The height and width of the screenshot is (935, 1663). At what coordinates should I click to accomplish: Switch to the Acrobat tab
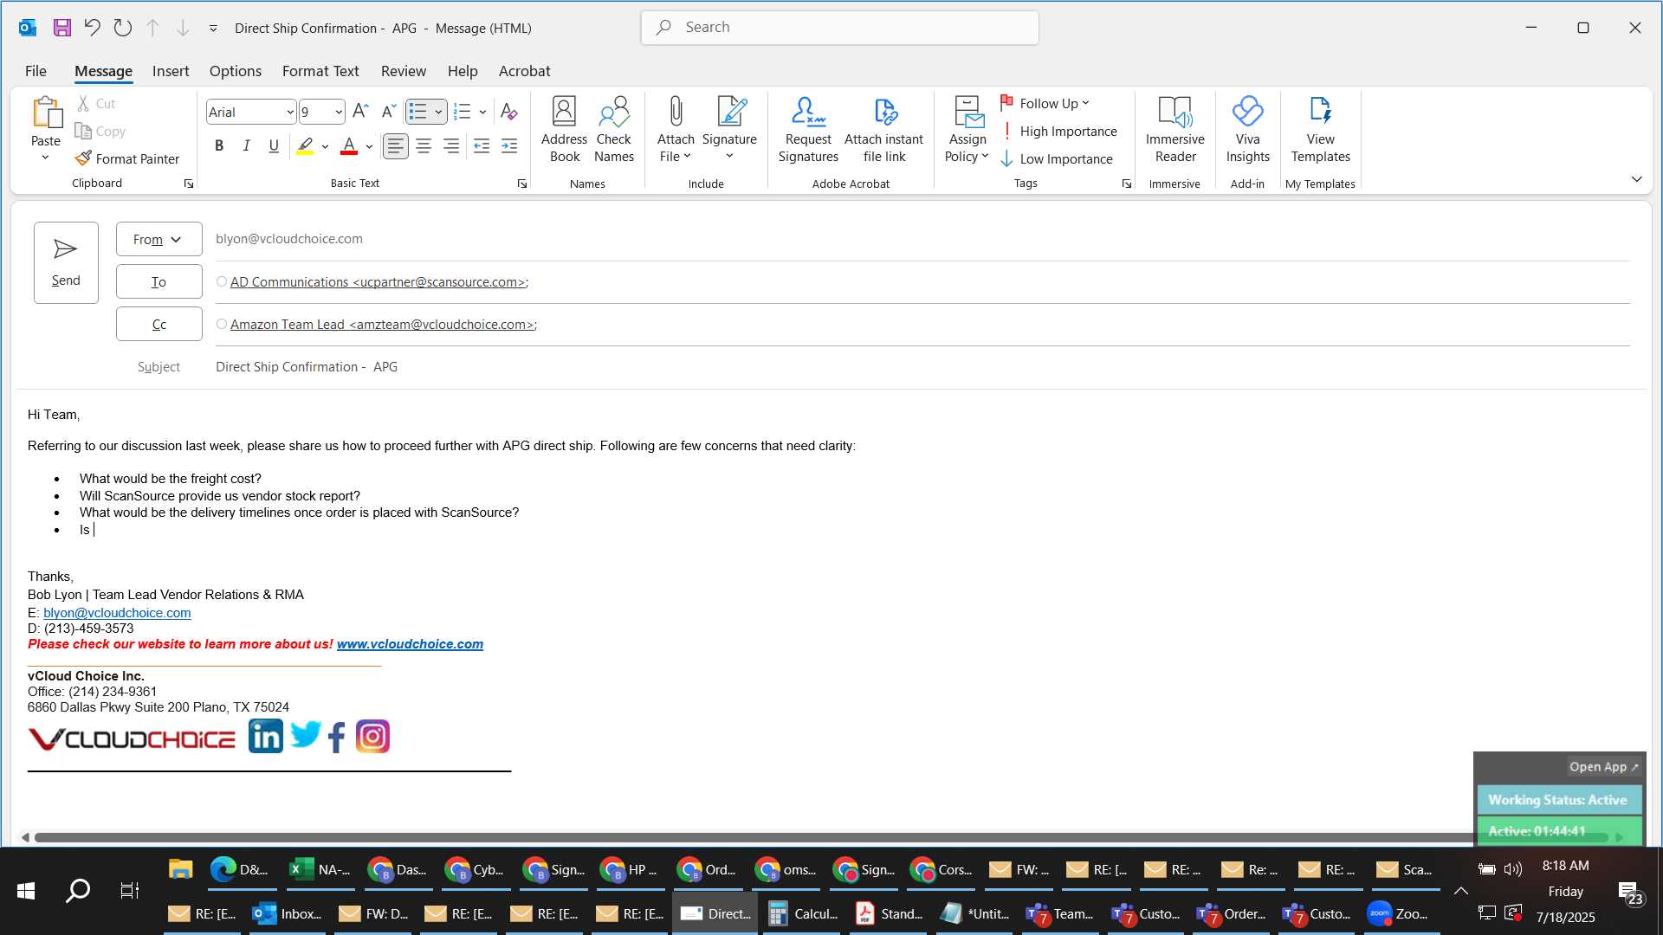[524, 71]
